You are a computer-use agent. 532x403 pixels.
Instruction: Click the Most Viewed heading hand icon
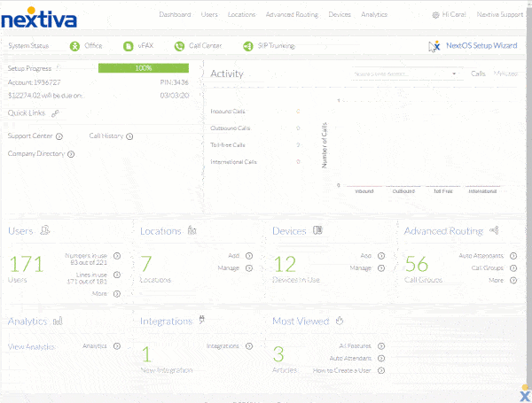click(x=340, y=321)
